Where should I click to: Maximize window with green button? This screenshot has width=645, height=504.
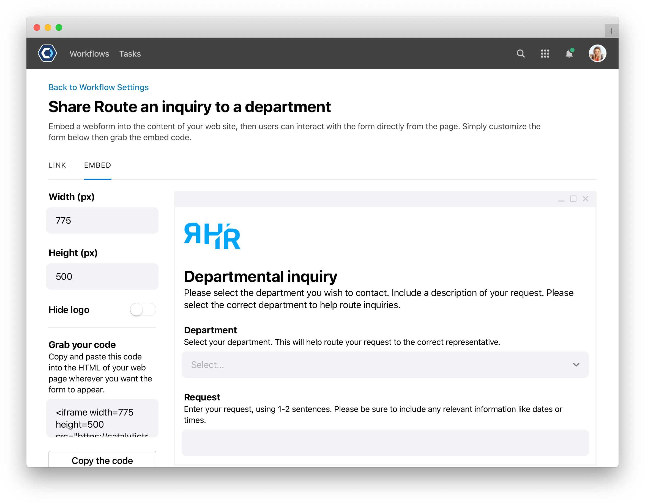tap(59, 27)
